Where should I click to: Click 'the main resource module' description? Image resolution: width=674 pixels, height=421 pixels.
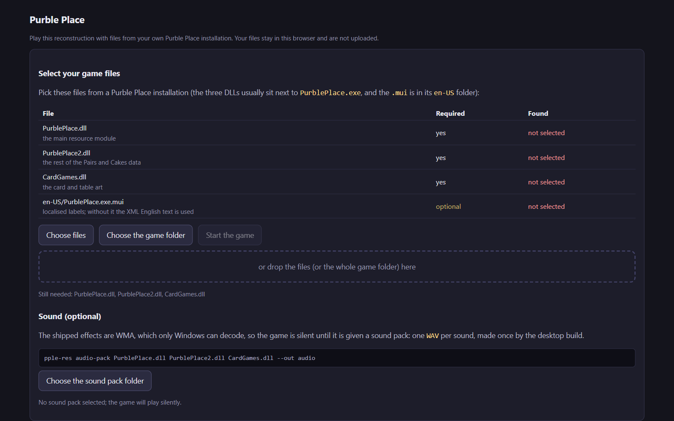click(x=79, y=138)
